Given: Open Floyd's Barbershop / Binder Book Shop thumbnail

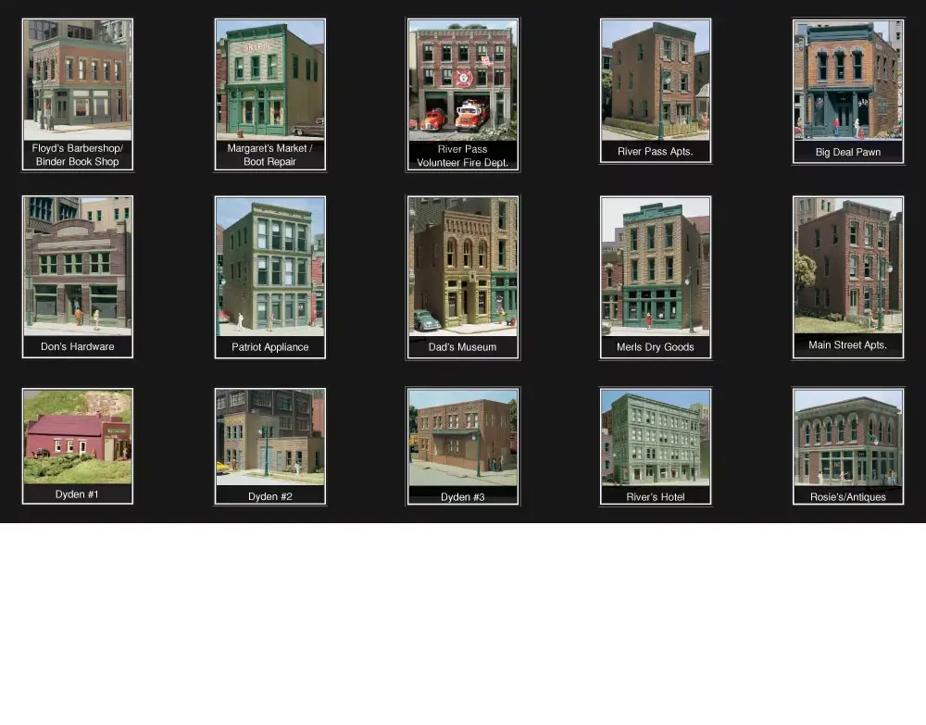Looking at the screenshot, I should 78,81.
